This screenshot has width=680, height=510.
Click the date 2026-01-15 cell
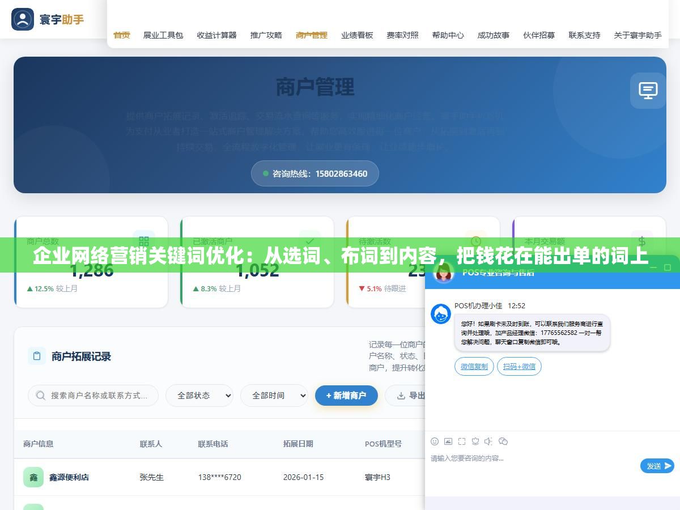pyautogui.click(x=304, y=477)
